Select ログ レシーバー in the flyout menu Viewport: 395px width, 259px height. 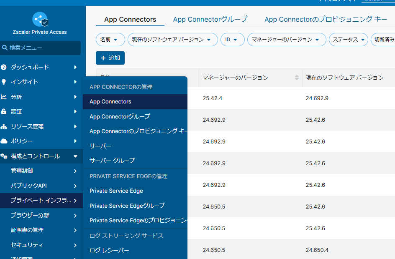coord(135,250)
